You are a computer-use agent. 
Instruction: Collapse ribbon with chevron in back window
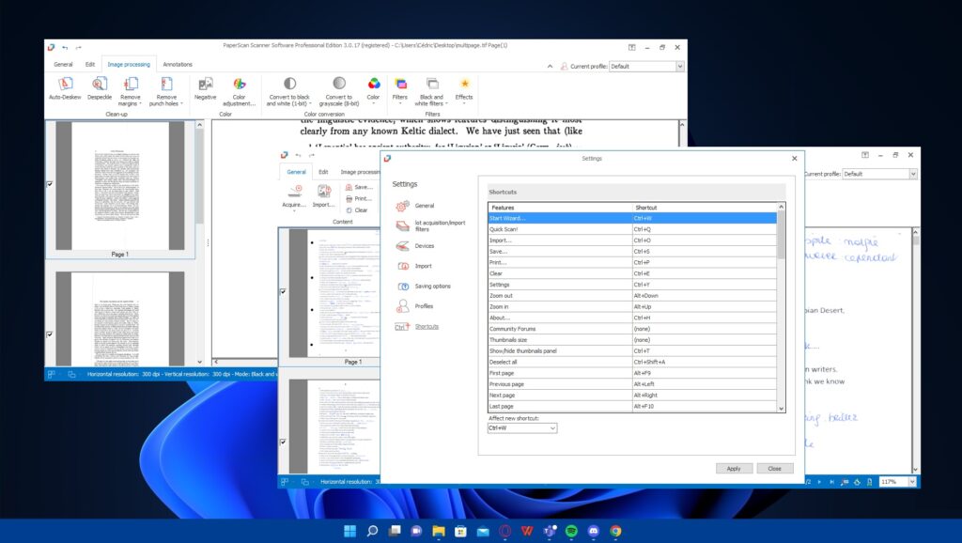tap(550, 67)
